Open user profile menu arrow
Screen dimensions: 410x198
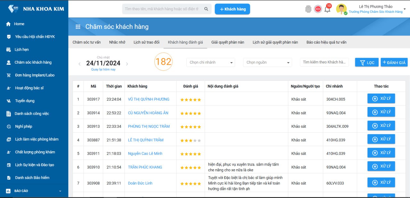(405, 9)
